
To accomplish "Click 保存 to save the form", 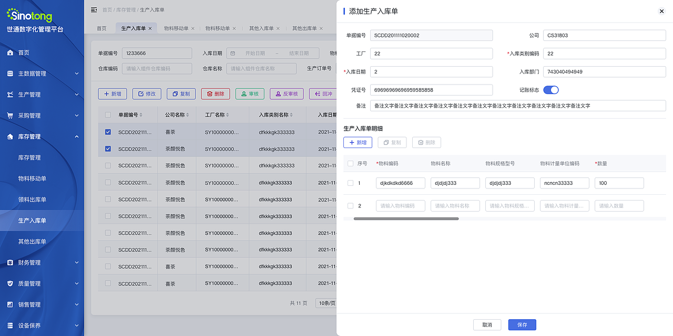I will [522, 325].
